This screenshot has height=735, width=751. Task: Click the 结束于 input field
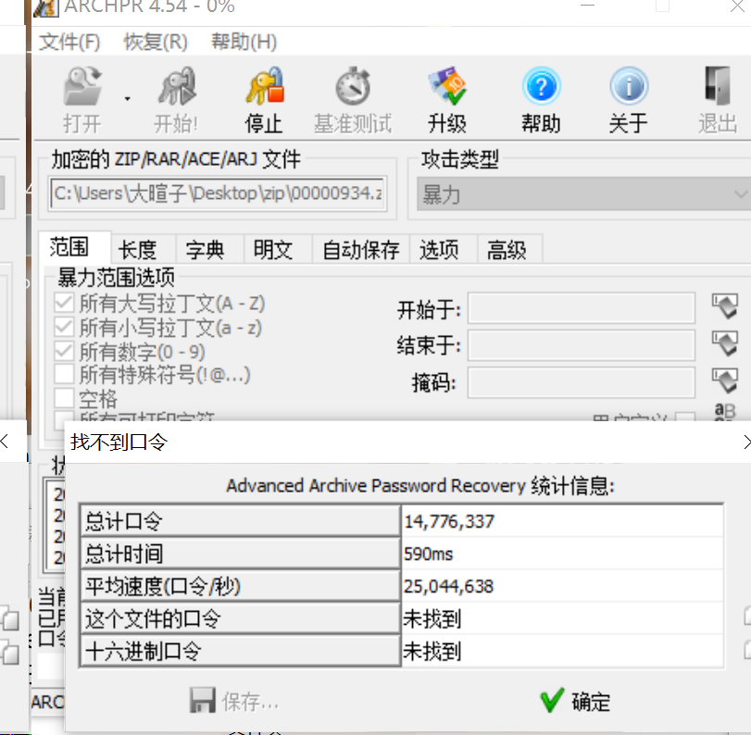[582, 344]
